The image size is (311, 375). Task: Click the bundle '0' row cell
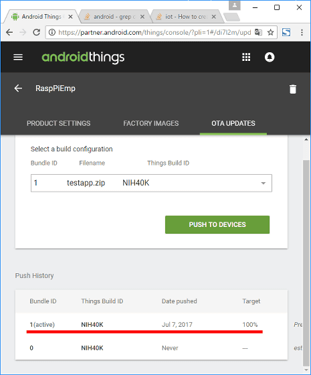[31, 348]
